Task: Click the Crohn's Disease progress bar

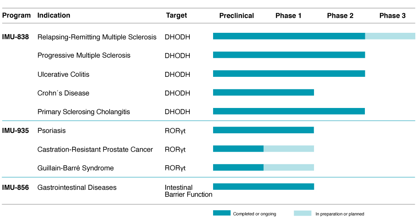Action: click(263, 93)
